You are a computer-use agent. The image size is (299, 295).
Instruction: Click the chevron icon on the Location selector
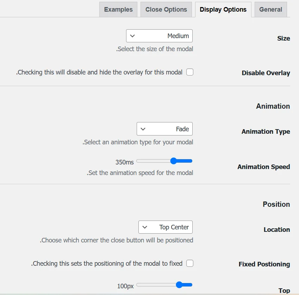144,227
